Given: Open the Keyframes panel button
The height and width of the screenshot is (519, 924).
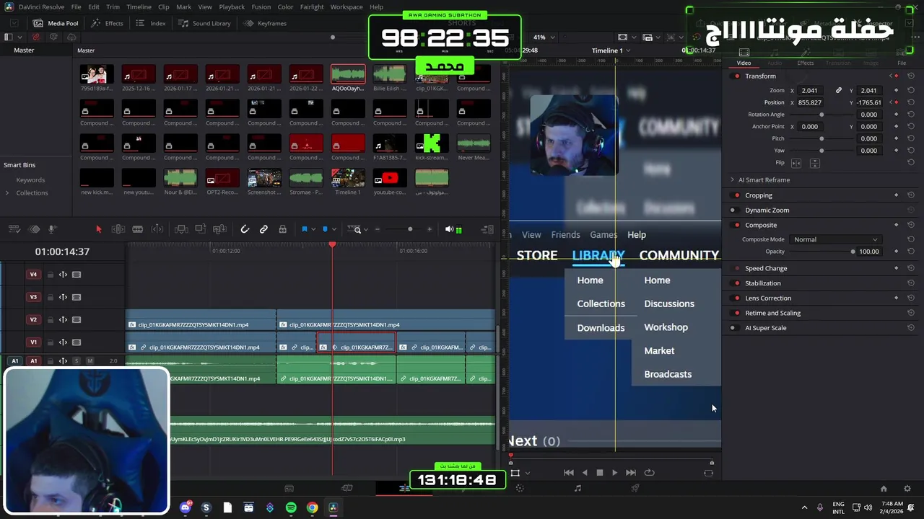Looking at the screenshot, I should click(266, 23).
